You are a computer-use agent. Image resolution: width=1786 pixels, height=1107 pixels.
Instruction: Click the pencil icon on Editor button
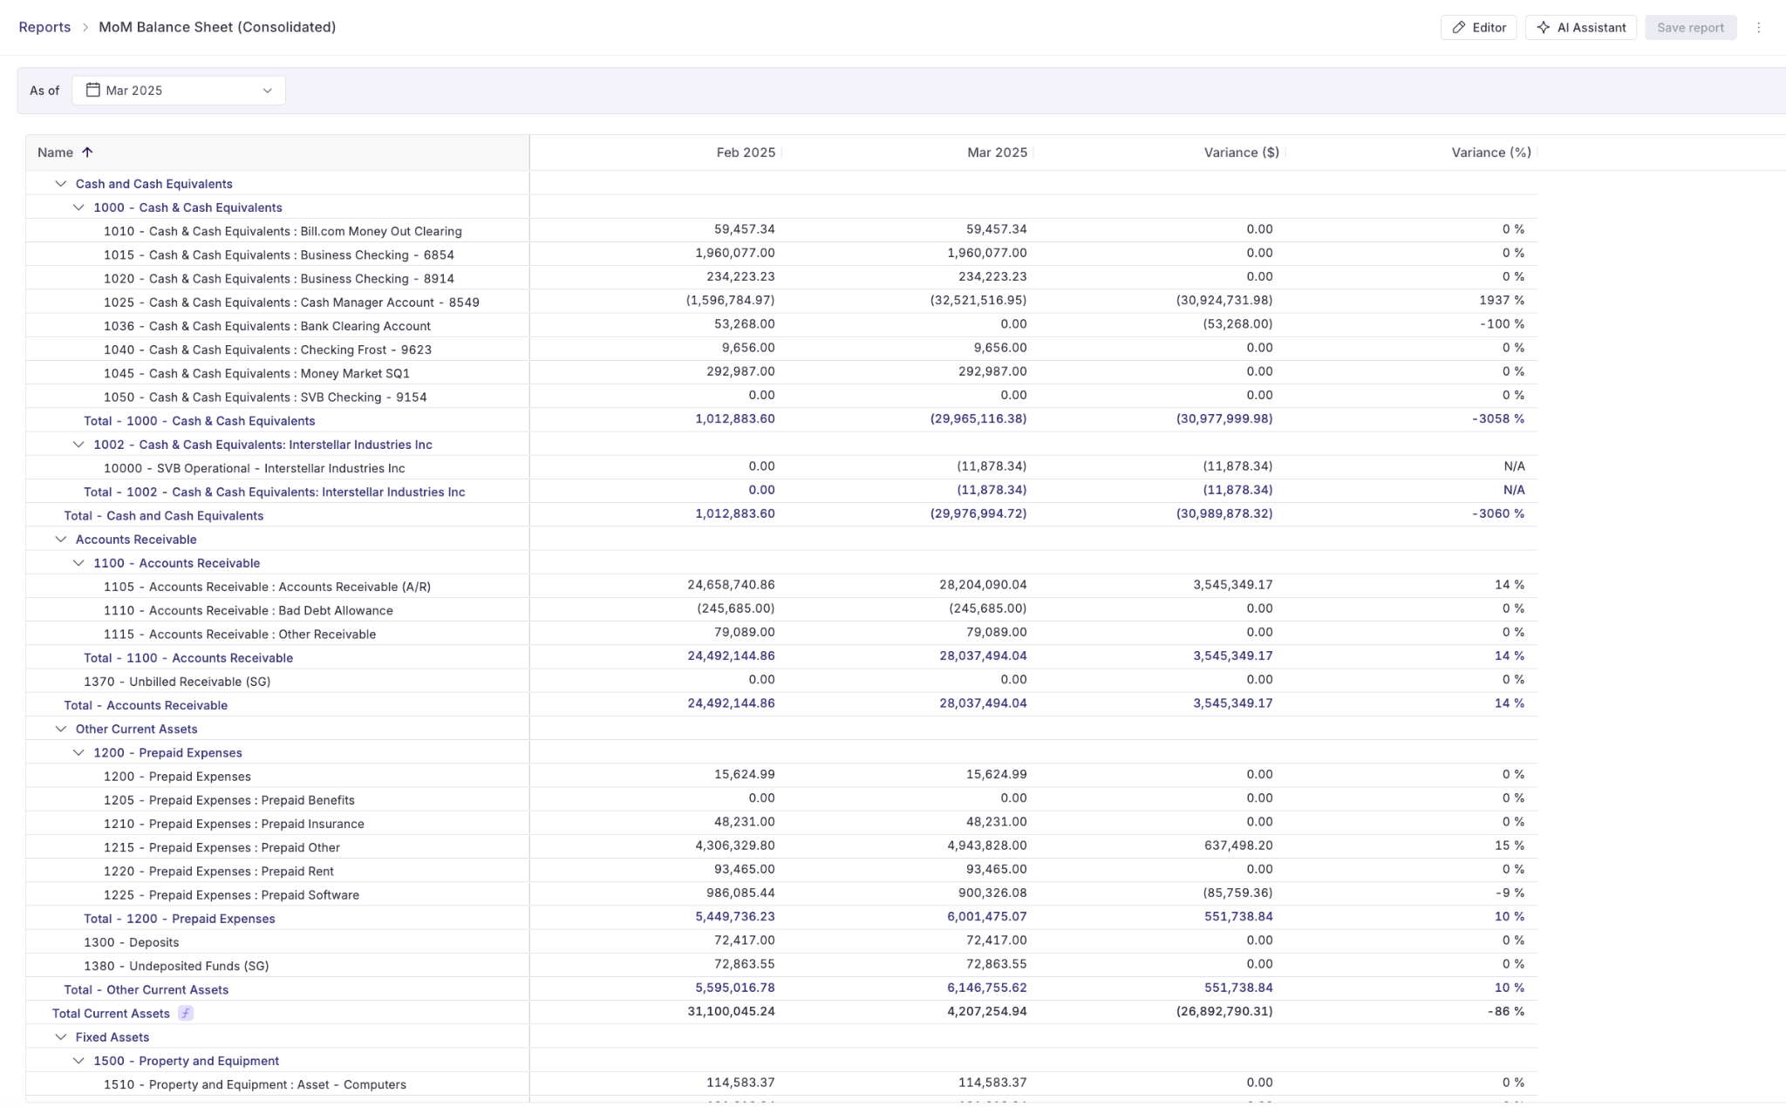click(x=1459, y=28)
